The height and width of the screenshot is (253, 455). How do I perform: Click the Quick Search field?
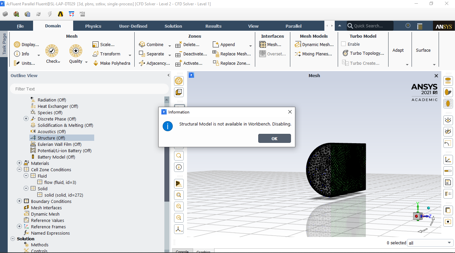click(x=370, y=26)
